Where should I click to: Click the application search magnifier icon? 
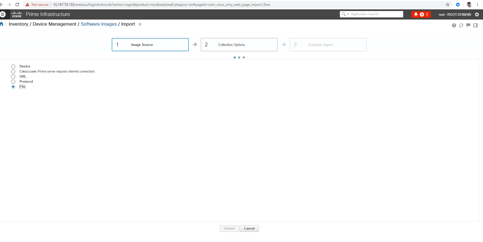tap(344, 14)
